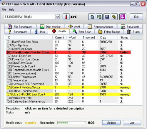
Task: Click data value 740950059
Action: tap(106, 77)
